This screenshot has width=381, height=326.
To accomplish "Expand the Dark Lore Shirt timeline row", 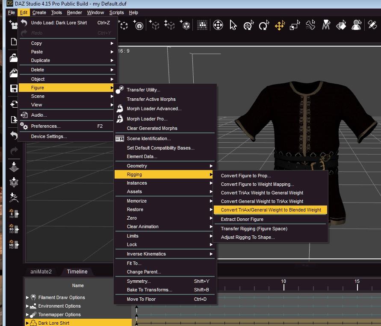I will point(28,323).
